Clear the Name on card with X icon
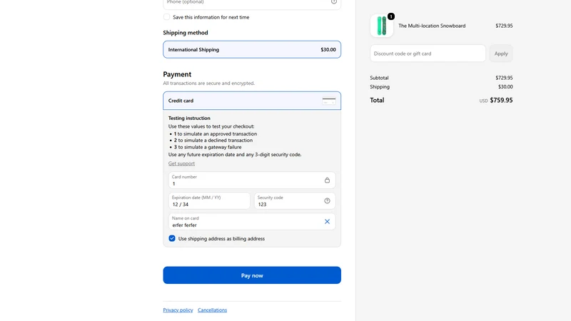This screenshot has width=571, height=321. (x=327, y=222)
